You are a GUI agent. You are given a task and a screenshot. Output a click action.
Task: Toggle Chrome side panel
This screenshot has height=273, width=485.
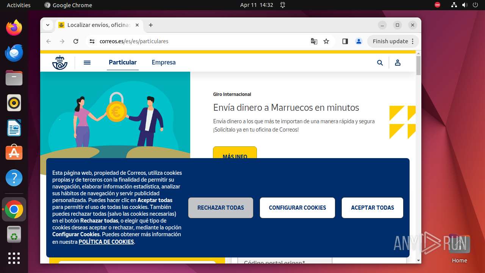point(345,41)
